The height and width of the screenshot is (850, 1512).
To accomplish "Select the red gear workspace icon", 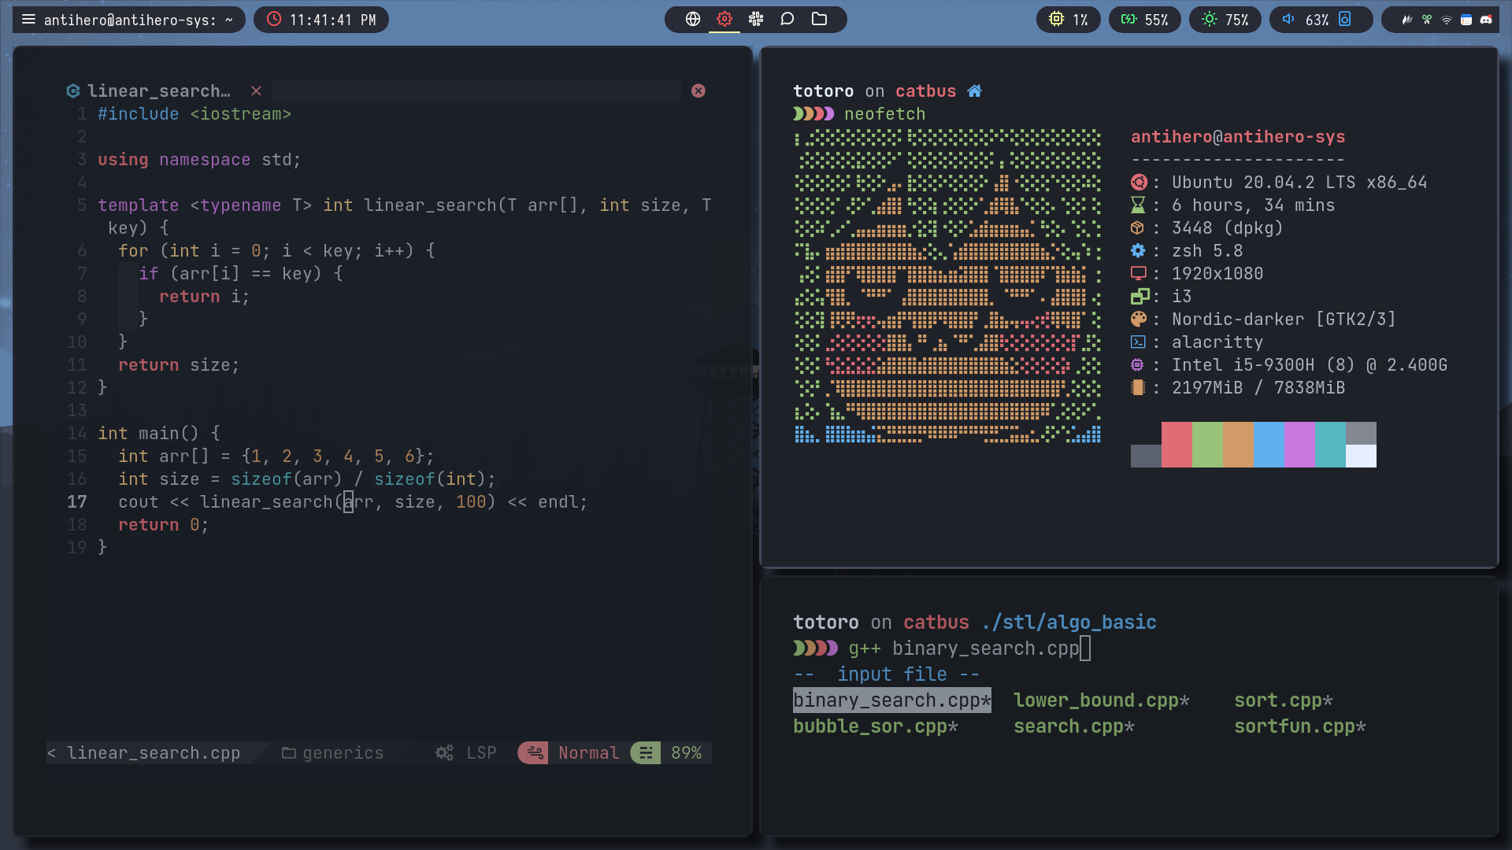I will 724,20.
